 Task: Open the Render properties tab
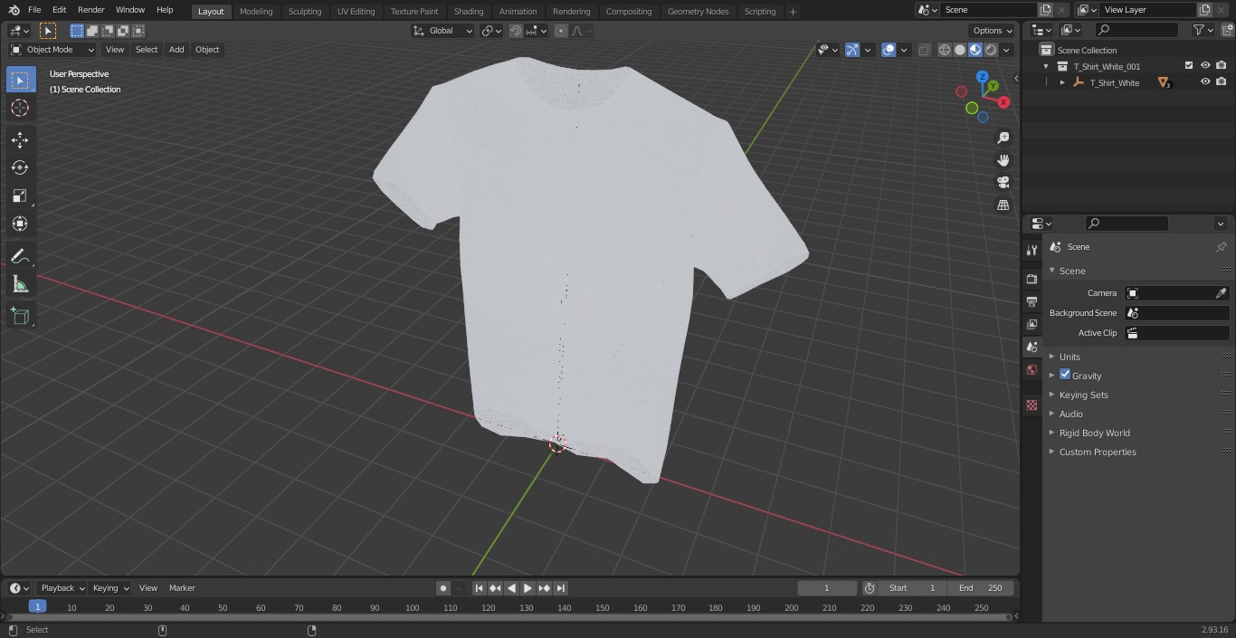point(1032,279)
